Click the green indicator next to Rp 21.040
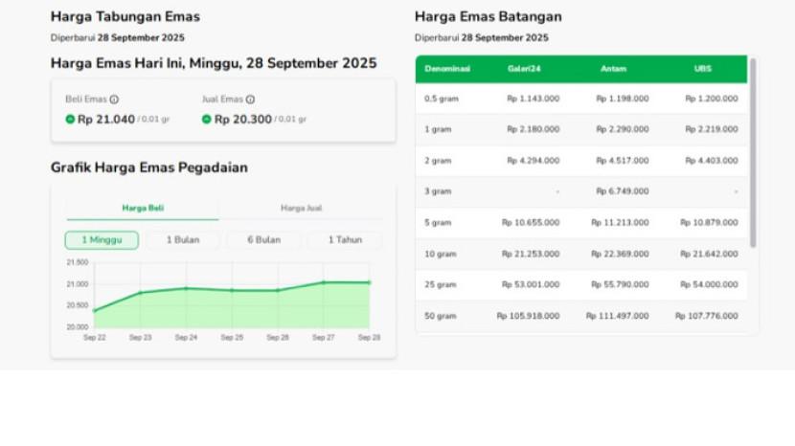This screenshot has width=795, height=446. pyautogui.click(x=70, y=120)
